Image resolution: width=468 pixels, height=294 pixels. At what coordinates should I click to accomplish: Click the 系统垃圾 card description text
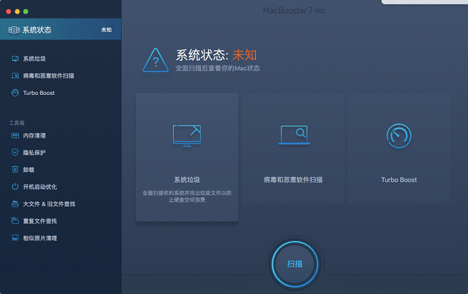pyautogui.click(x=187, y=196)
